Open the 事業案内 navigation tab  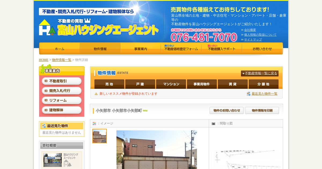click(x=141, y=49)
